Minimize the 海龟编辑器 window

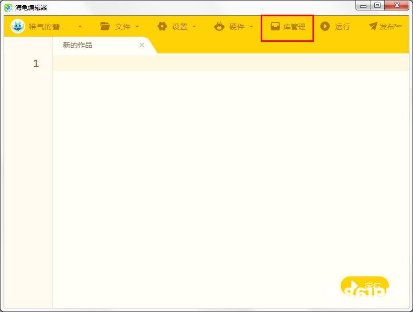click(363, 6)
